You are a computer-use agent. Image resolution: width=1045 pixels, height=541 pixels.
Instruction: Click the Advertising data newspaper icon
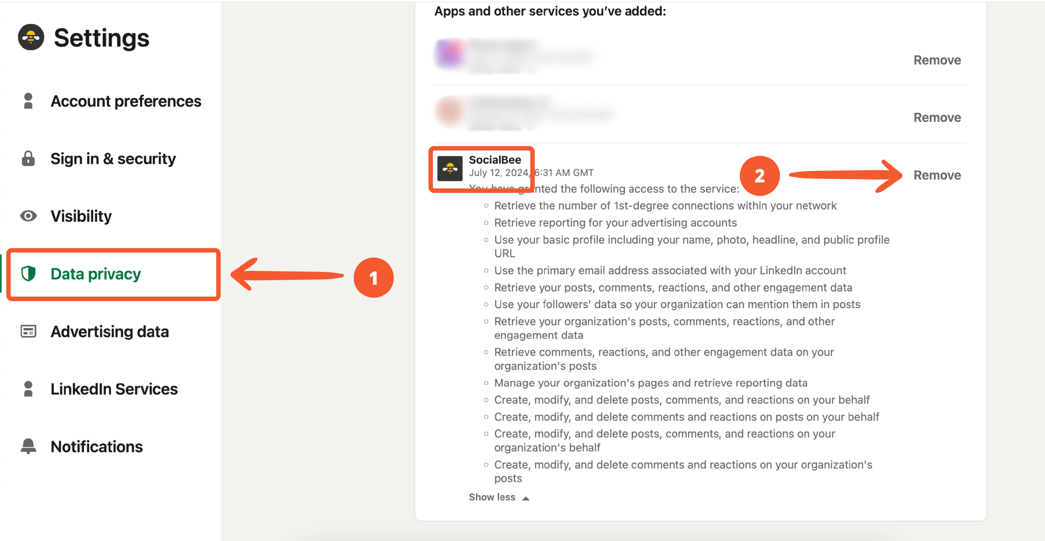[x=29, y=331]
